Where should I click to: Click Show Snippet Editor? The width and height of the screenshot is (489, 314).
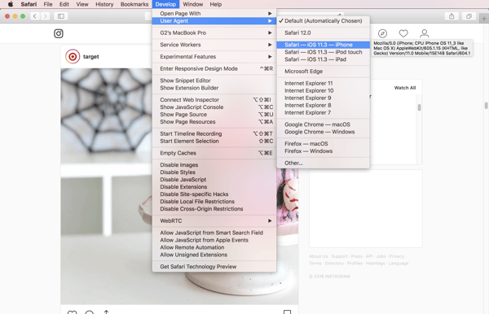pyautogui.click(x=214, y=81)
